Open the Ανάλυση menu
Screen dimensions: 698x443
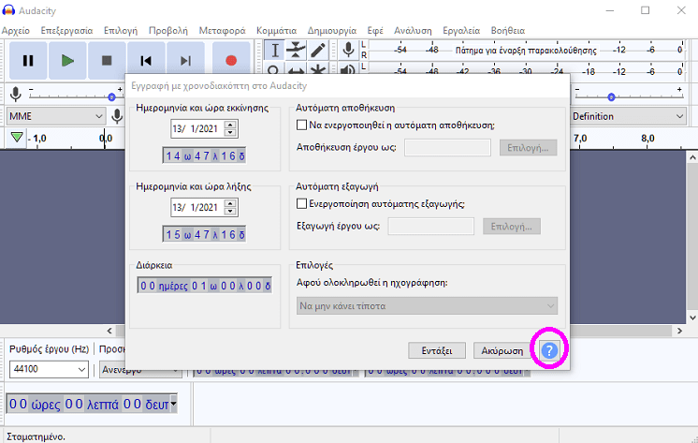413,31
